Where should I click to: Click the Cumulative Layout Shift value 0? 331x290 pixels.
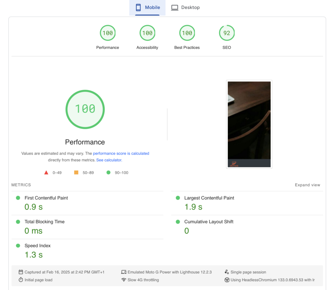187,231
